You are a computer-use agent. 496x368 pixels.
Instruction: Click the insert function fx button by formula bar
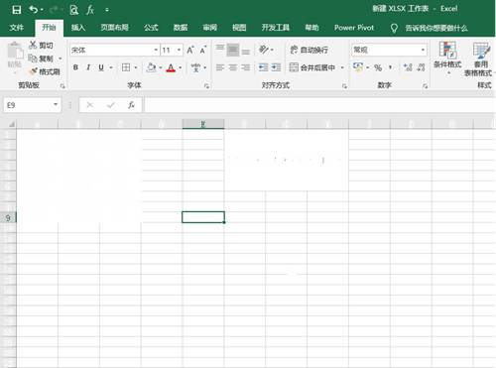point(131,105)
